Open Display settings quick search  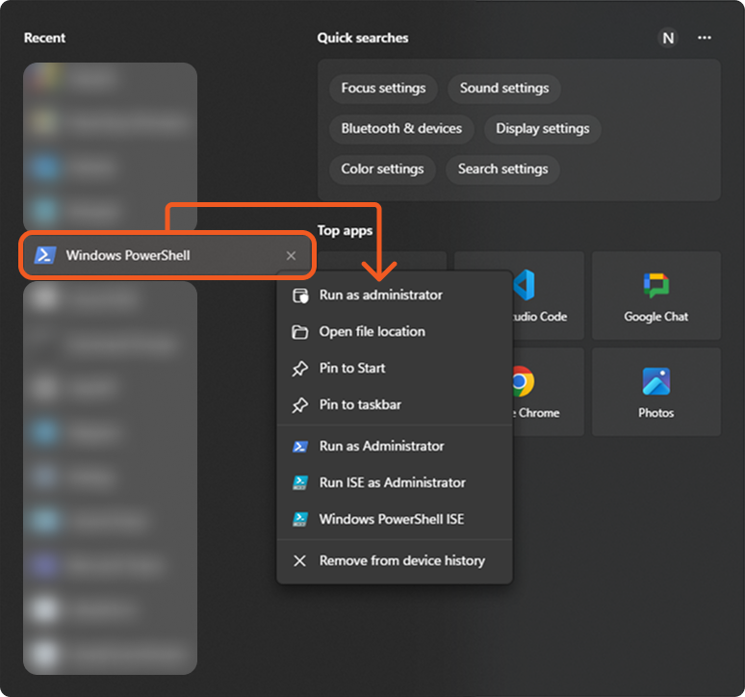tap(543, 129)
